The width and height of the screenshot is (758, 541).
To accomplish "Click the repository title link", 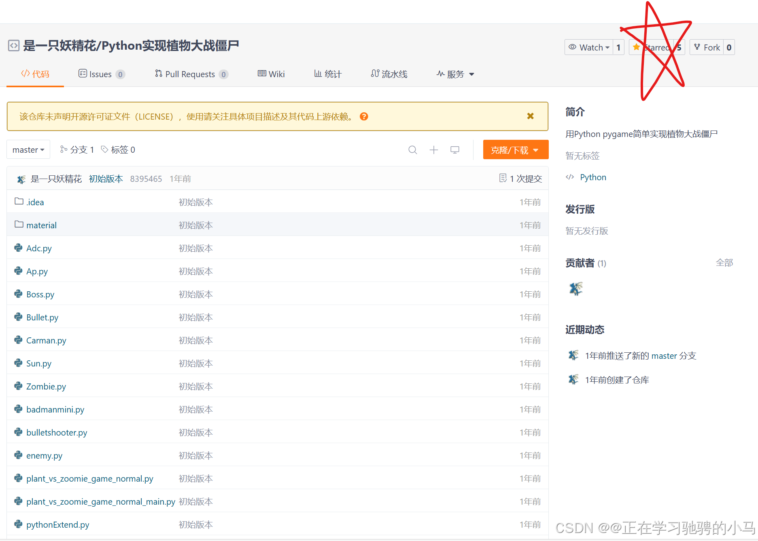I will [131, 46].
